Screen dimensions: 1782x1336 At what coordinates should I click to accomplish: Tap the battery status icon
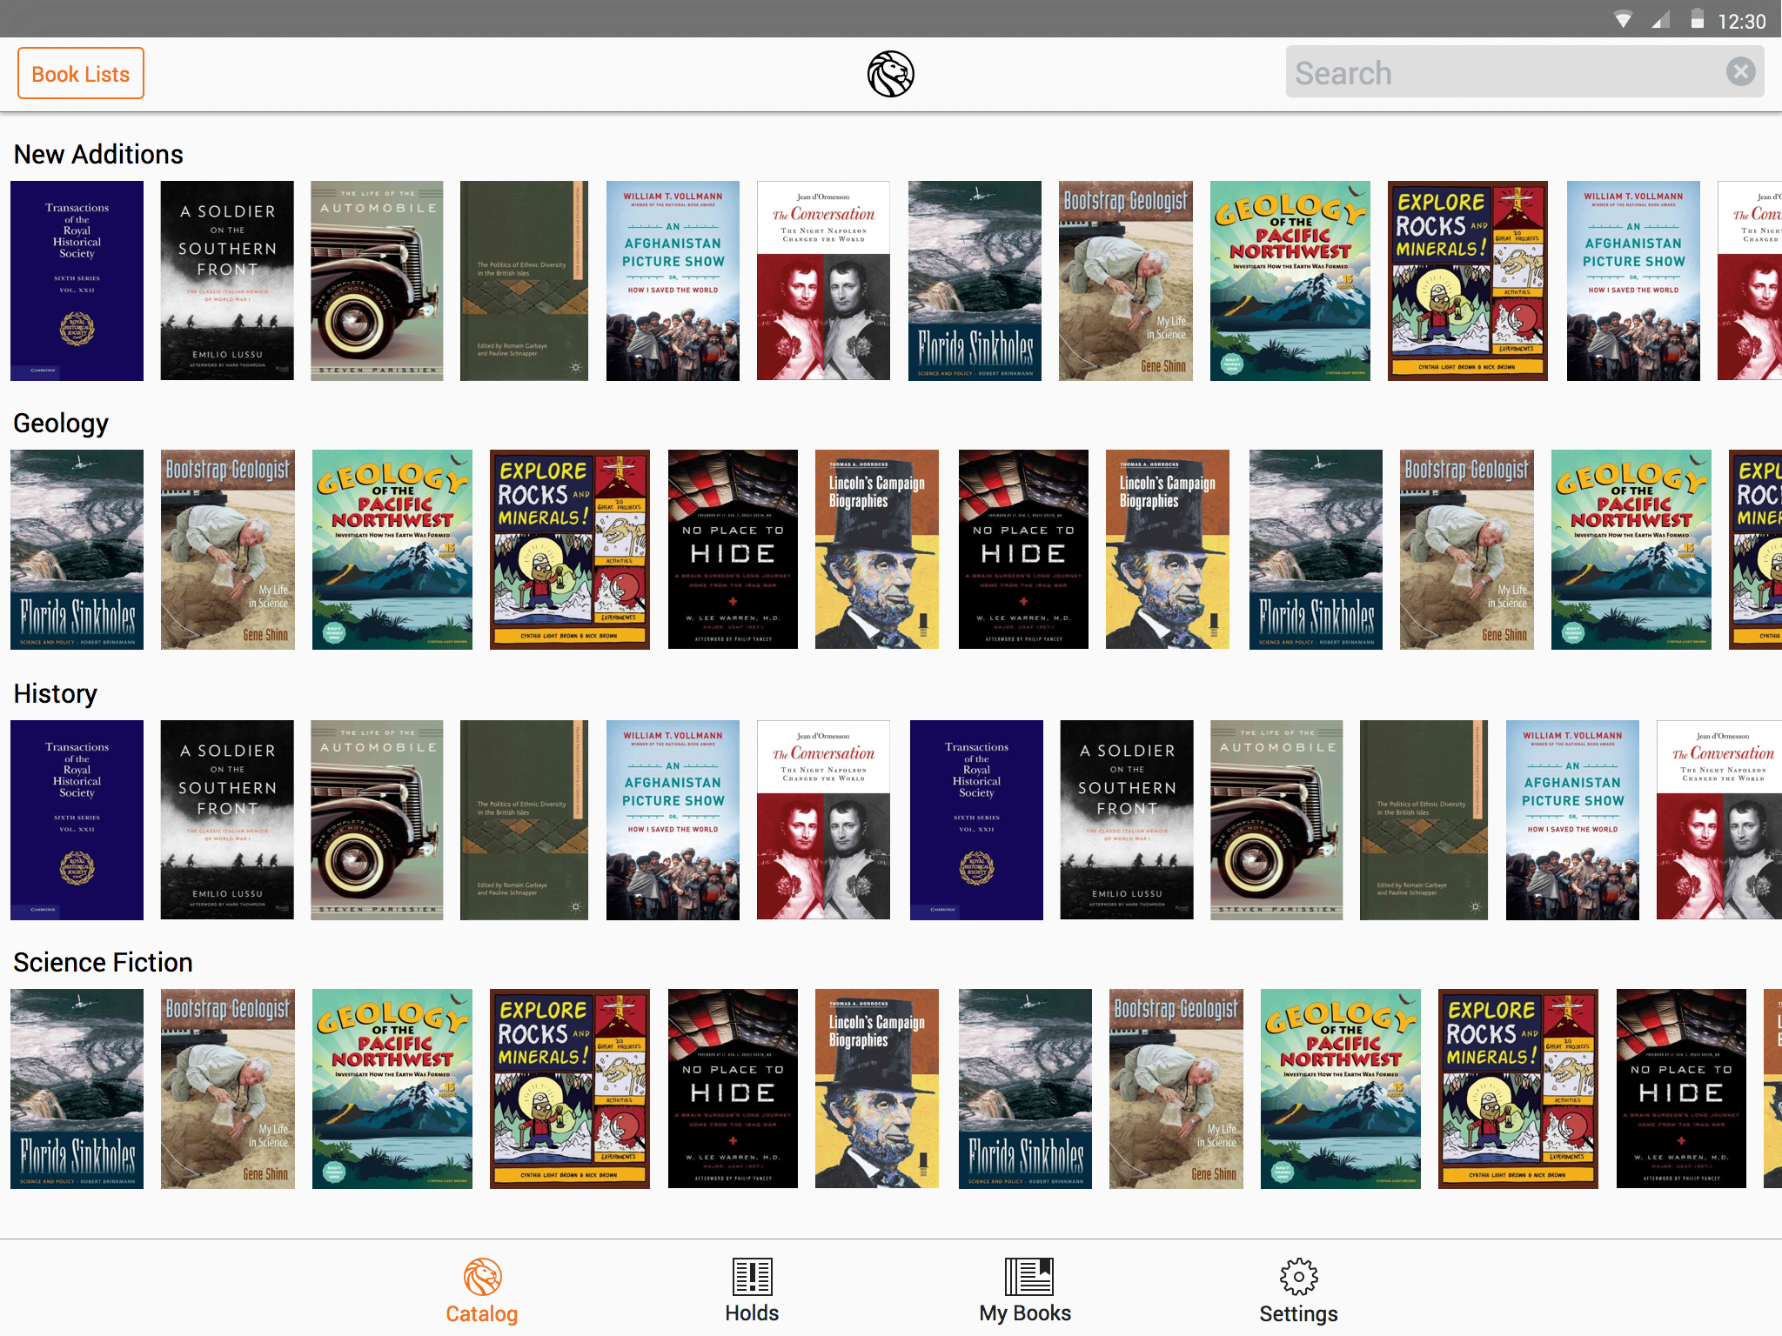point(1697,19)
